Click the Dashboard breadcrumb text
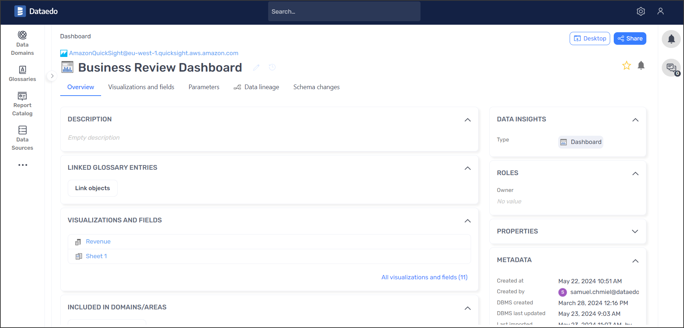Image resolution: width=684 pixels, height=328 pixels. point(75,37)
